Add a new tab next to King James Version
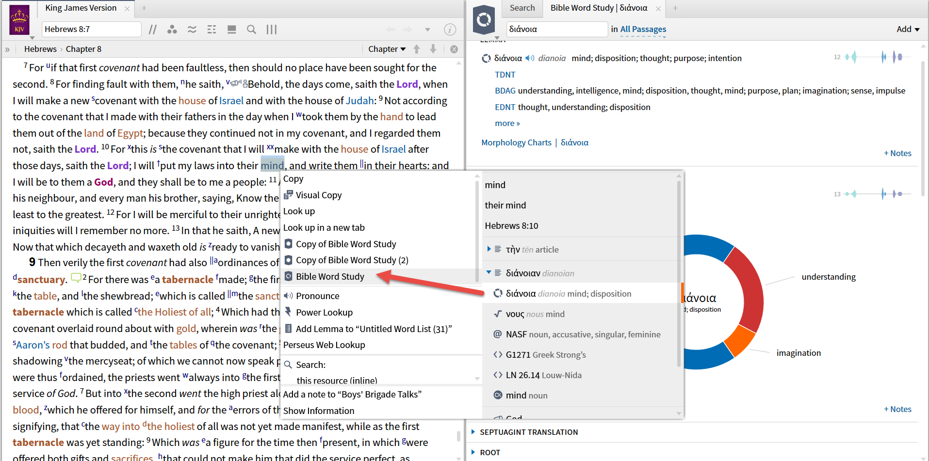Image resolution: width=929 pixels, height=461 pixels. tap(144, 8)
